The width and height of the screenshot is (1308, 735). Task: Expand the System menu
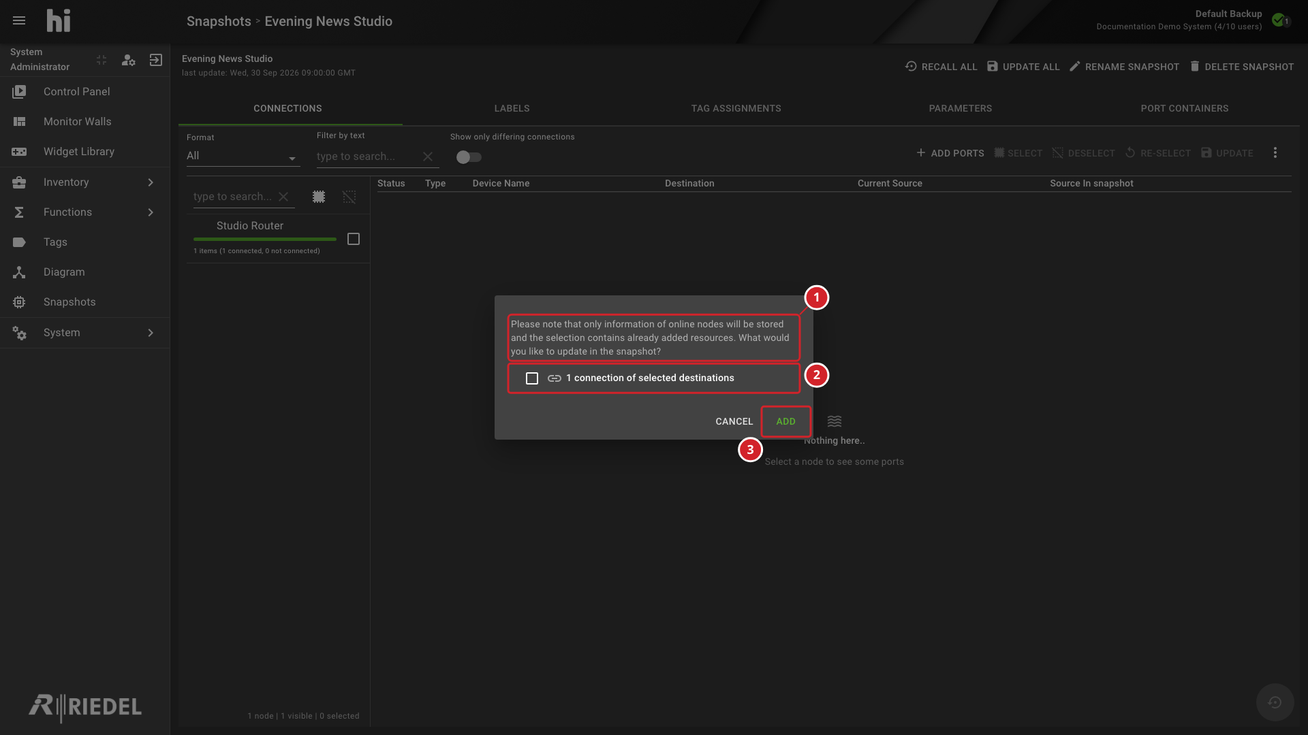coord(84,332)
